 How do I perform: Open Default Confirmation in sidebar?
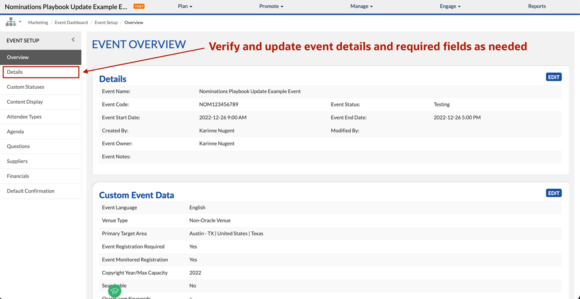(x=30, y=191)
